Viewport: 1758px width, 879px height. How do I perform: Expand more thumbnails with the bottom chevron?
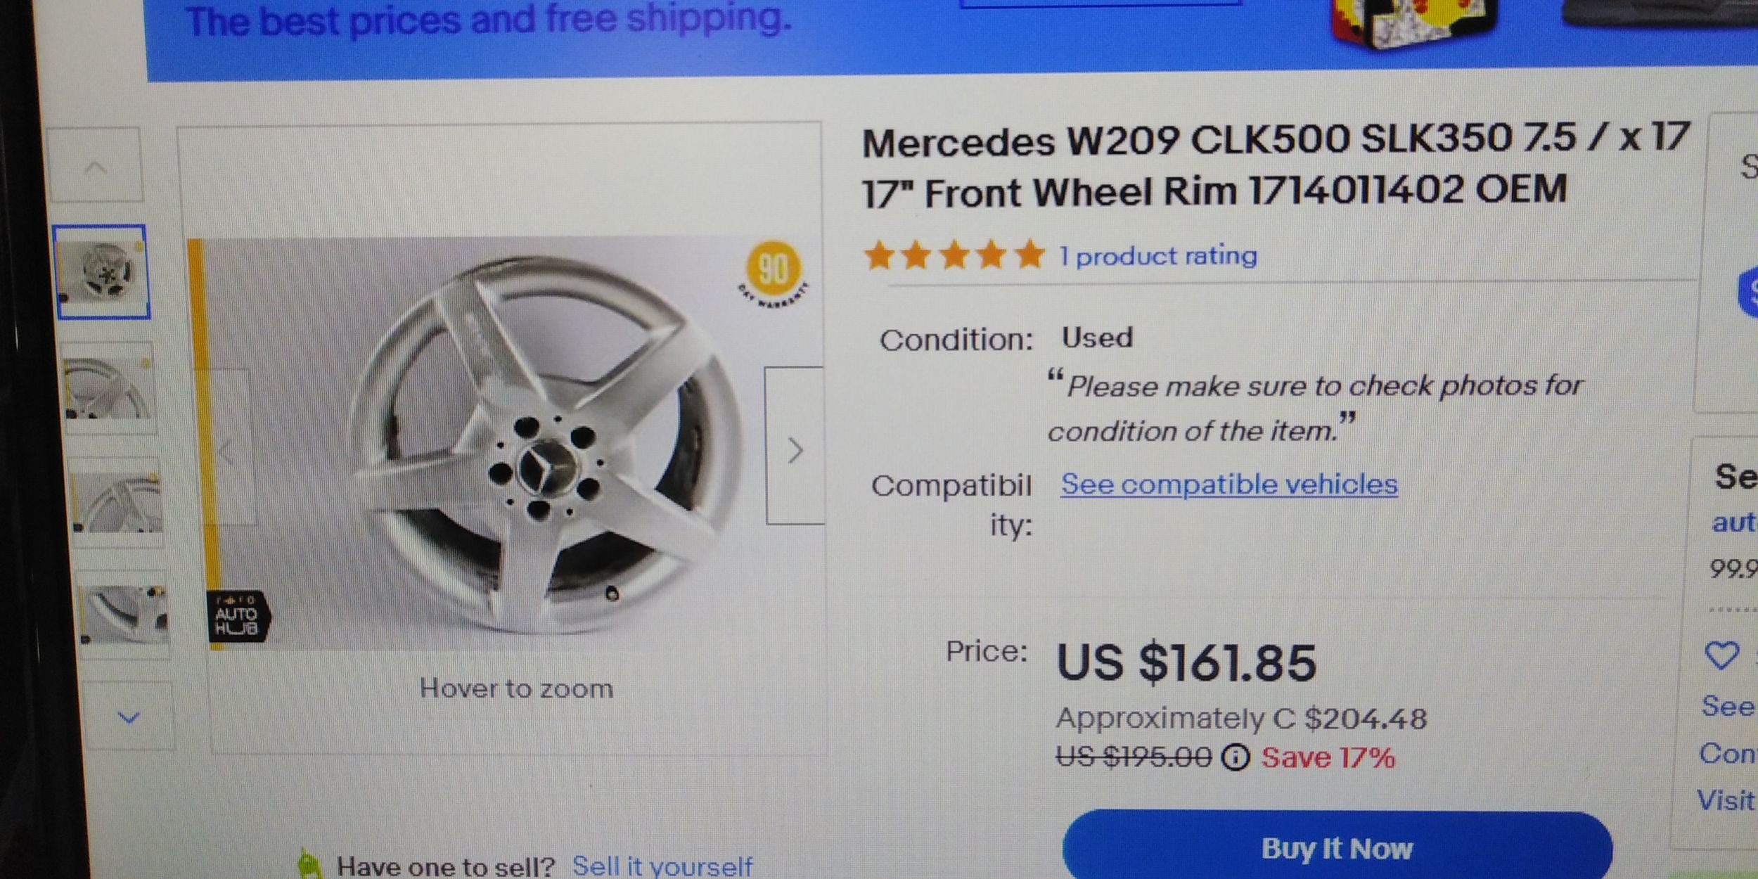(x=128, y=717)
